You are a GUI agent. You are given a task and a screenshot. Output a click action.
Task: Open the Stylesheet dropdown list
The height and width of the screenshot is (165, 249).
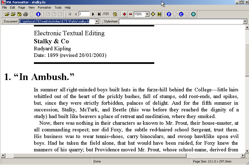tap(245, 21)
